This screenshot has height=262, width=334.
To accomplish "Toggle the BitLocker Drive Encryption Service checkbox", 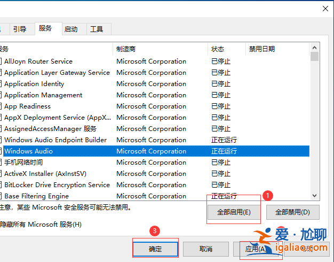I will [x=1, y=184].
